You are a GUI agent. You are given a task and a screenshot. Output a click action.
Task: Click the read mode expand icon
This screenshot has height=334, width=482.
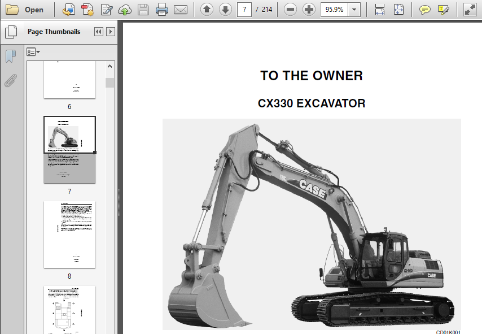[x=470, y=10]
